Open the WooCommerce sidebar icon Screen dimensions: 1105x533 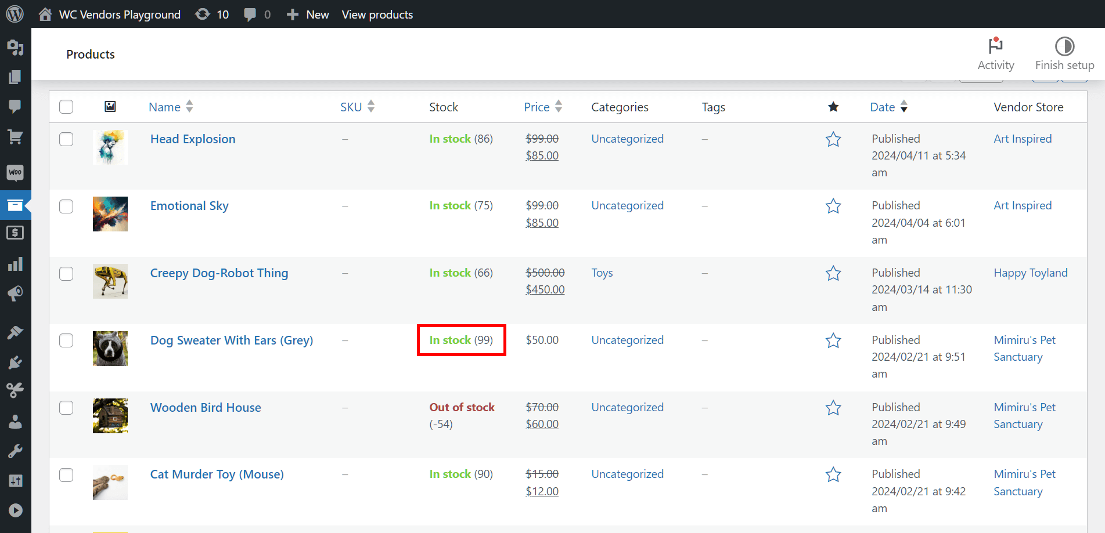pos(15,172)
